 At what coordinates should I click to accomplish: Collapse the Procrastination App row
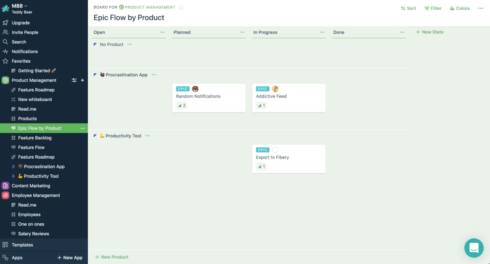click(x=95, y=75)
